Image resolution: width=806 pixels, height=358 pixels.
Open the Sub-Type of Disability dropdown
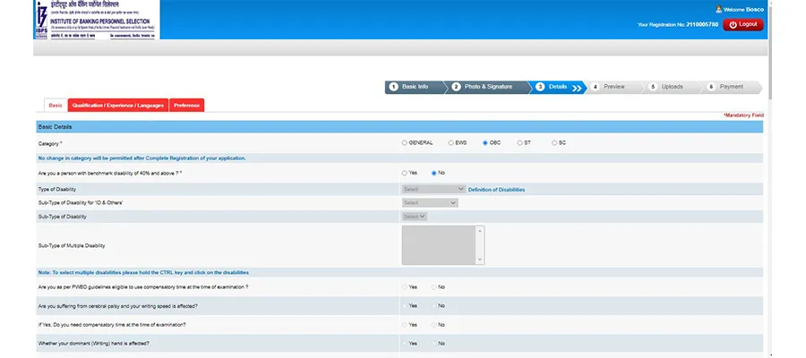coord(415,217)
